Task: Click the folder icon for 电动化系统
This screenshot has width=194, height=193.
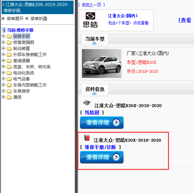Action: (9, 73)
